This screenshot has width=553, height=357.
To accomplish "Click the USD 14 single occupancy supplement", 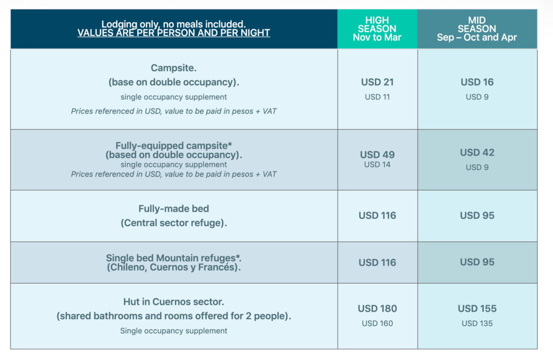I will (x=377, y=165).
